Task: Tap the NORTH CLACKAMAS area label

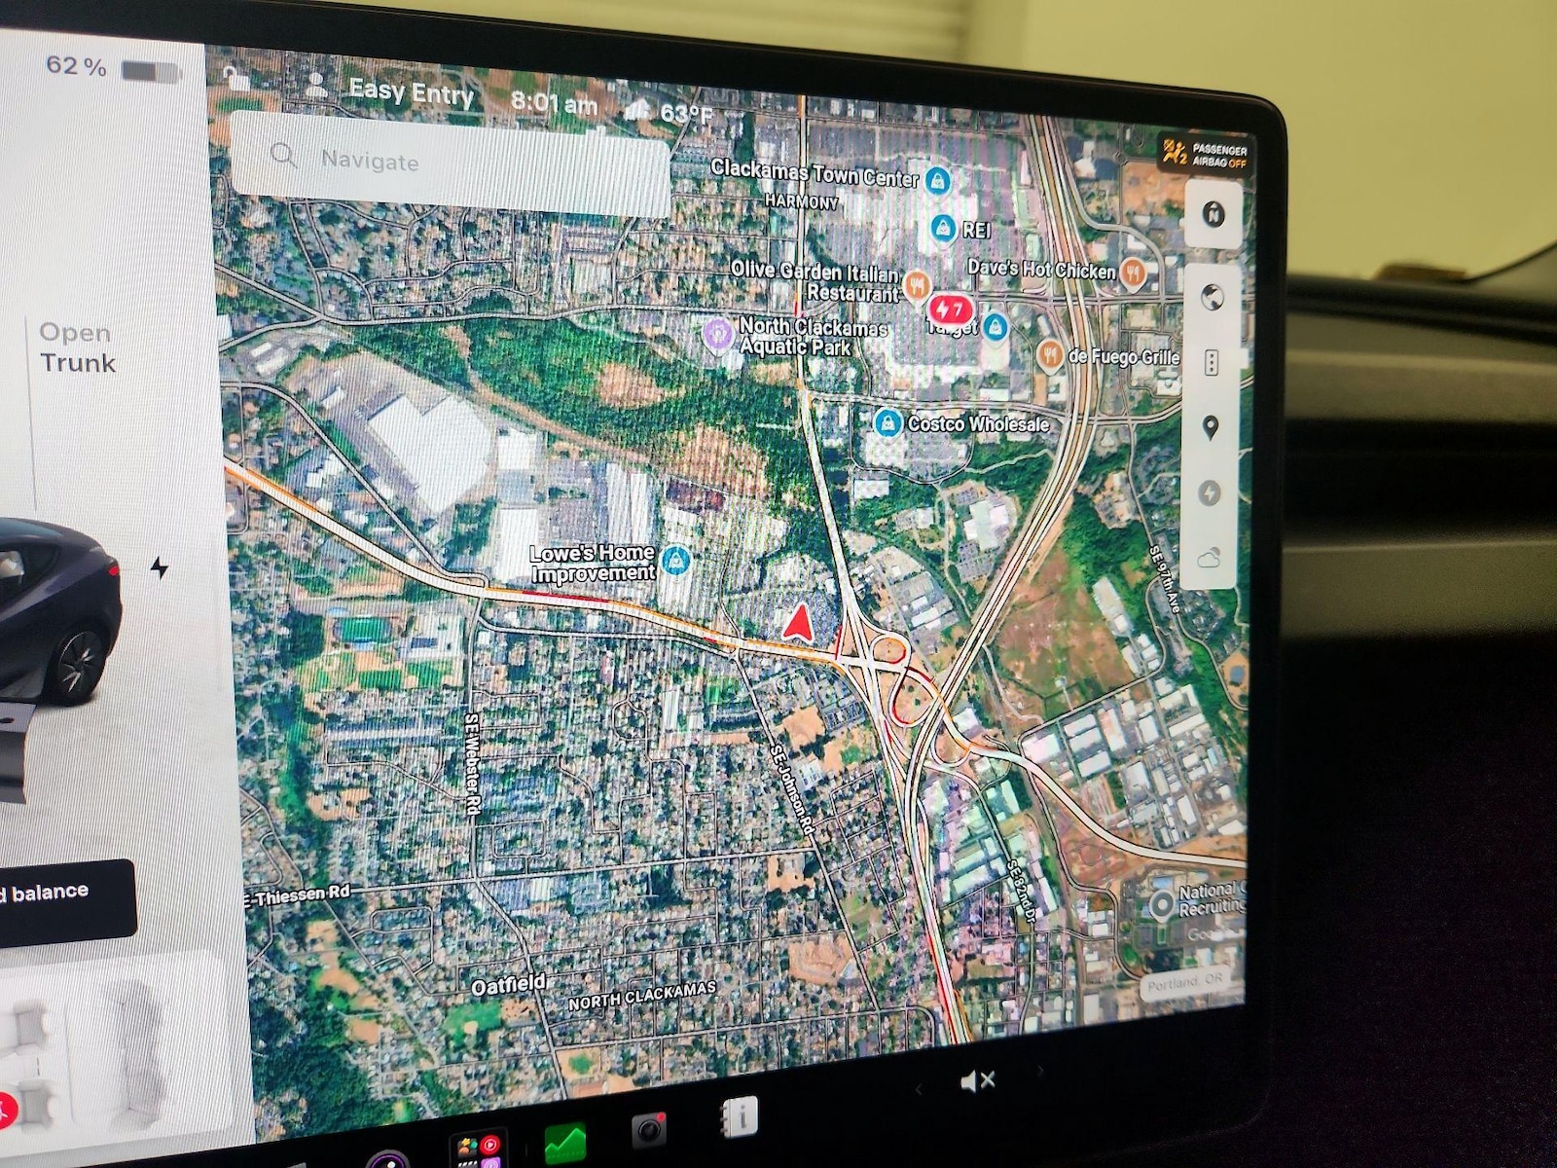Action: tap(642, 995)
